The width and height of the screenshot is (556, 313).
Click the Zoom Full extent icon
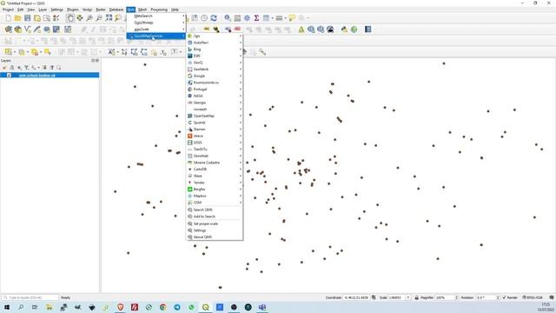click(109, 18)
